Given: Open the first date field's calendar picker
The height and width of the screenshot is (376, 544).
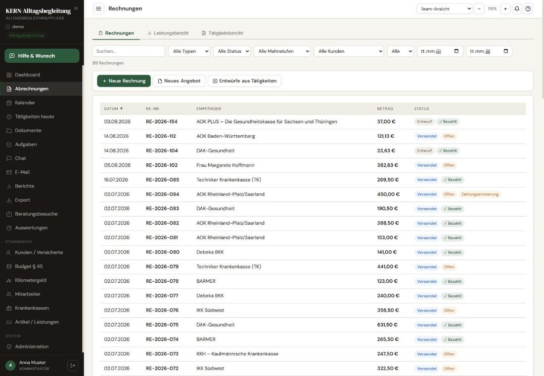Looking at the screenshot, I should point(456,51).
